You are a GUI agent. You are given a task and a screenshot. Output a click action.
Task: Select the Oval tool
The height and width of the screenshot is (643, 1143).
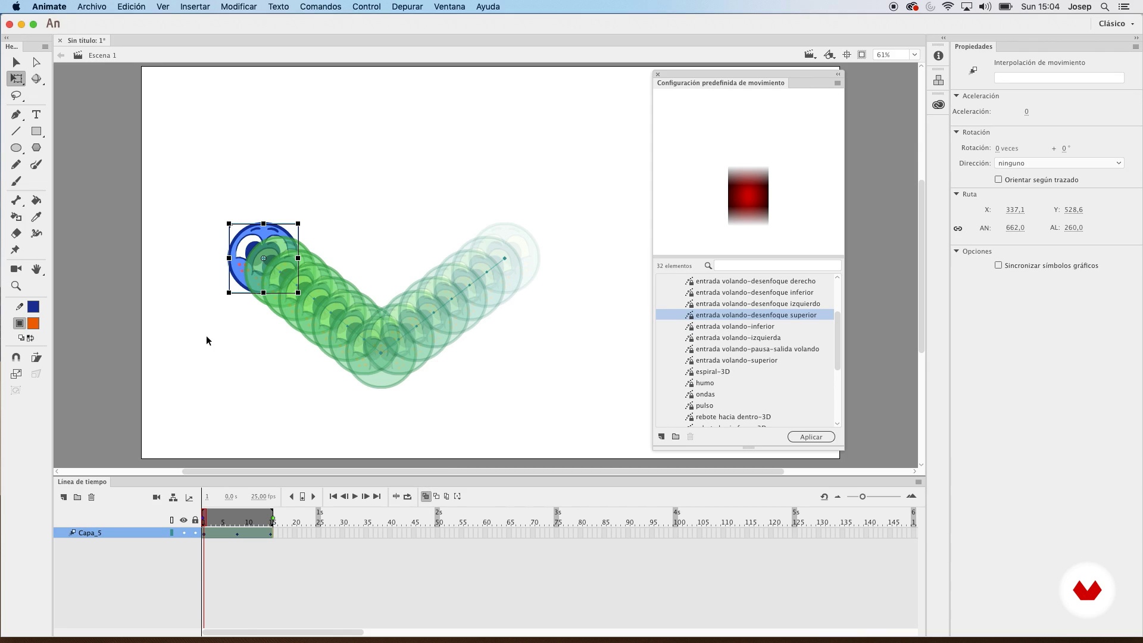point(16,148)
